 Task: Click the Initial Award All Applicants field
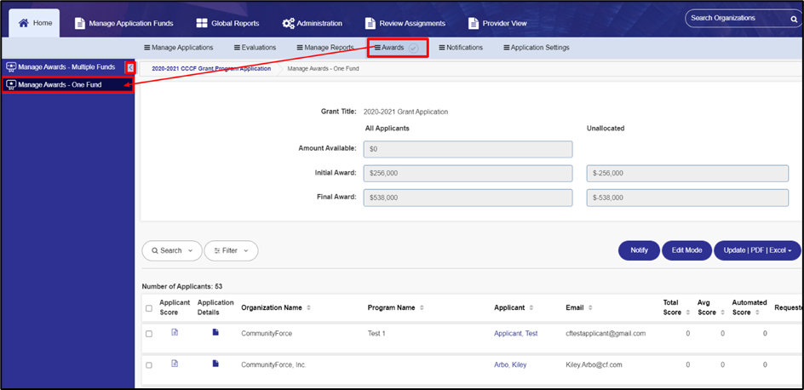[x=468, y=173]
